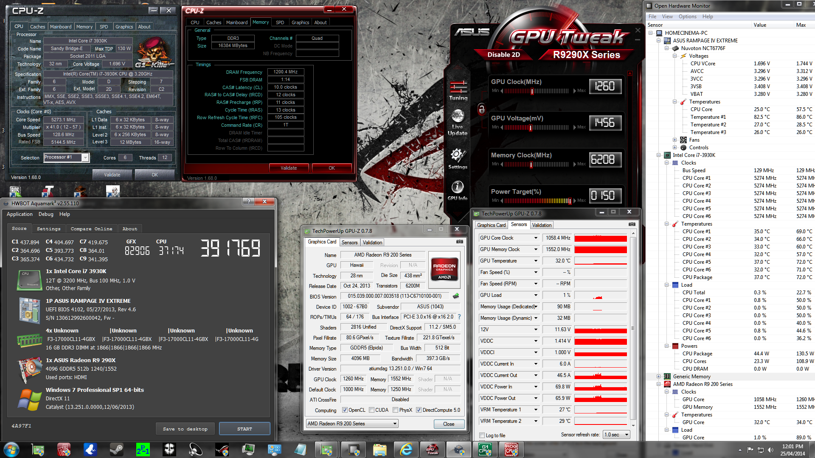The image size is (815, 458).
Task: Switch to SPD tab in red CPU-Z window
Action: click(280, 22)
